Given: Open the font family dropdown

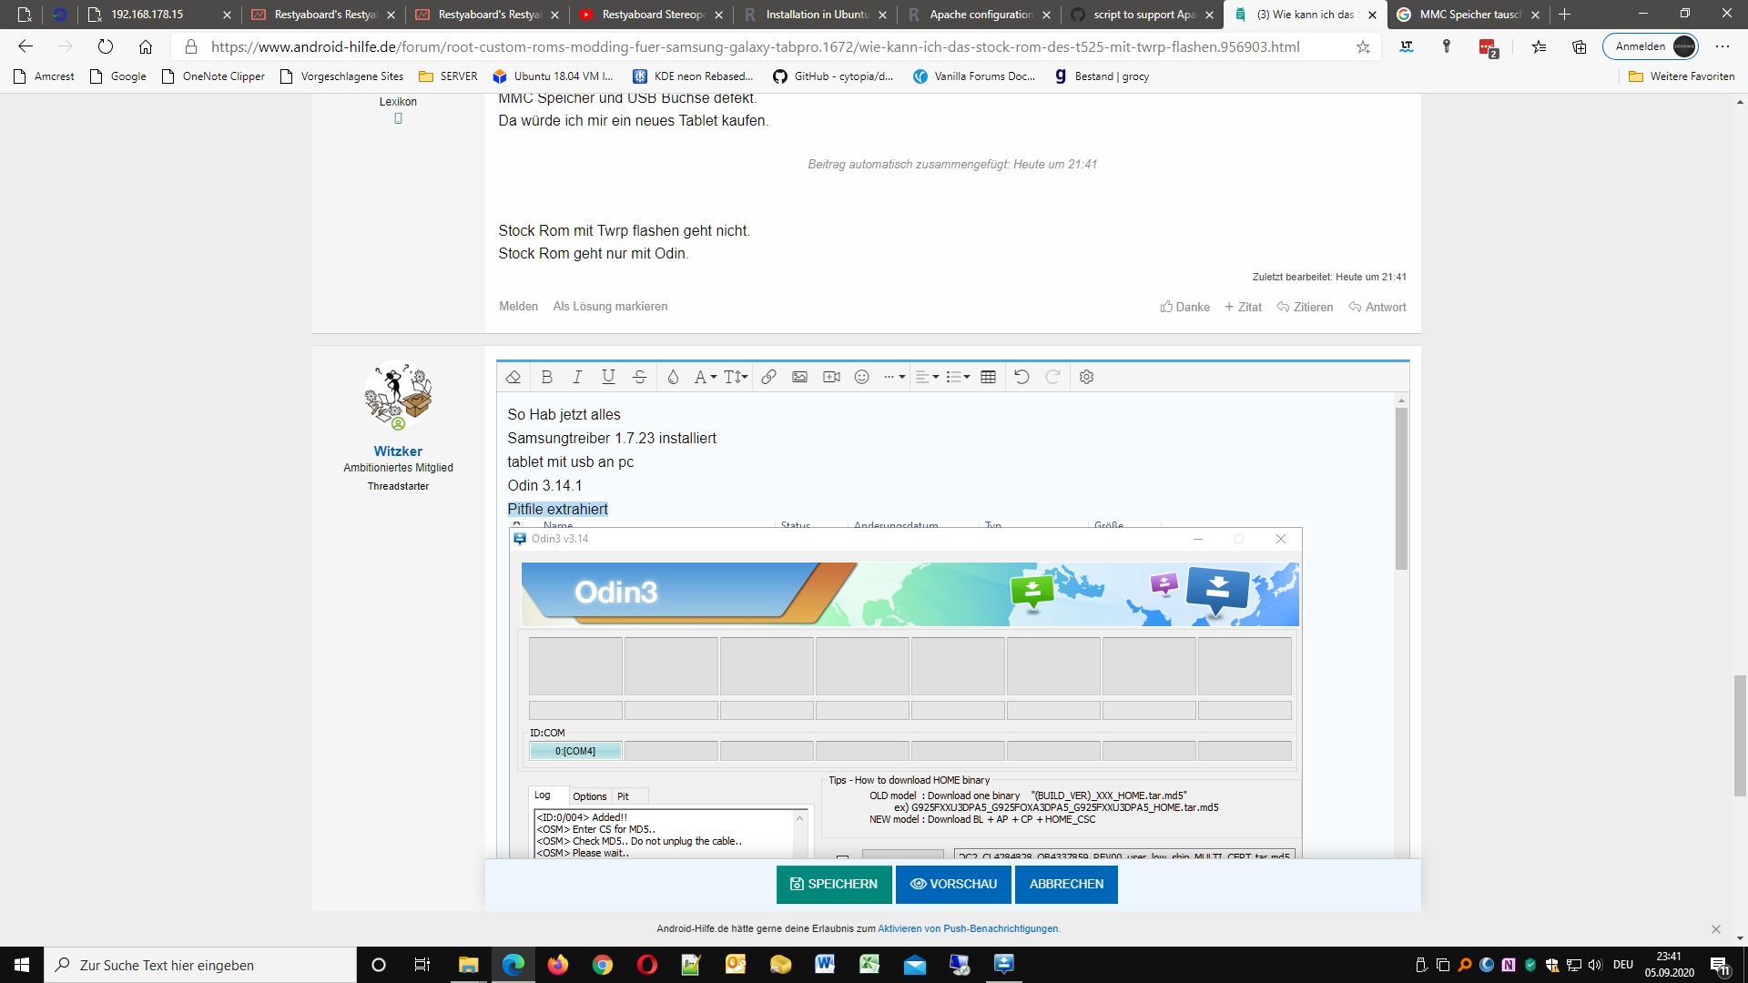Looking at the screenshot, I should pos(705,377).
